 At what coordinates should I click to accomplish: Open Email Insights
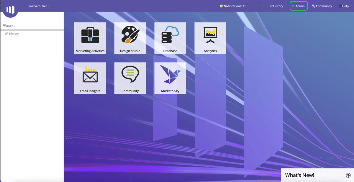tap(90, 78)
